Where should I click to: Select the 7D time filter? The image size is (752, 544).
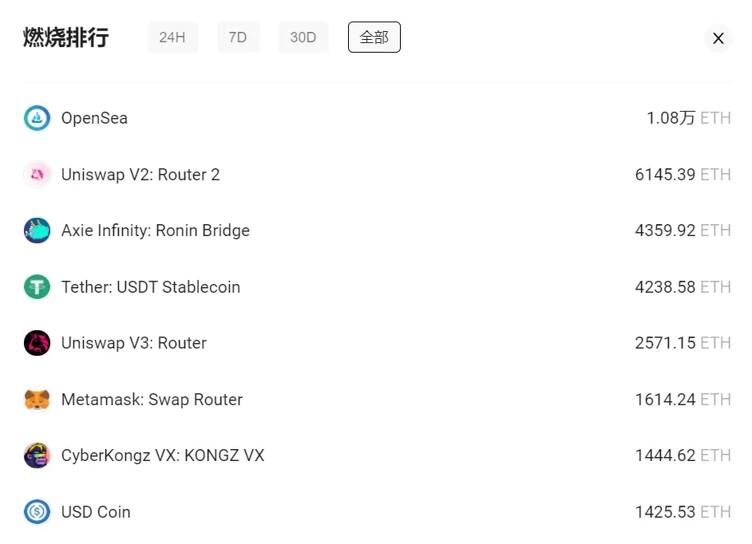tap(238, 37)
